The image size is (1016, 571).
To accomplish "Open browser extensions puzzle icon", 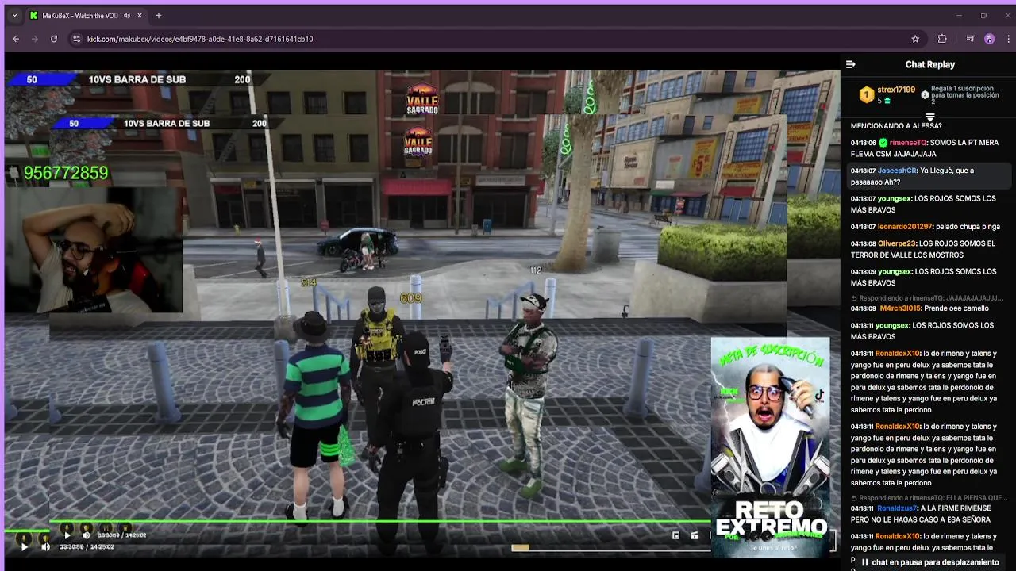I will [942, 39].
